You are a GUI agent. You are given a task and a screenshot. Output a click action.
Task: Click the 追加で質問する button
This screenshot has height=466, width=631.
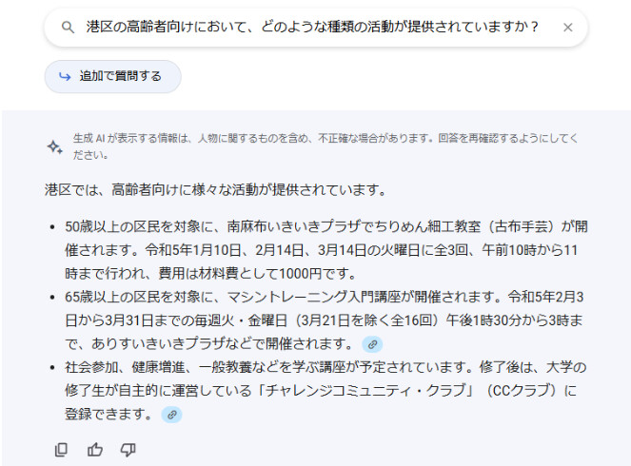(112, 76)
